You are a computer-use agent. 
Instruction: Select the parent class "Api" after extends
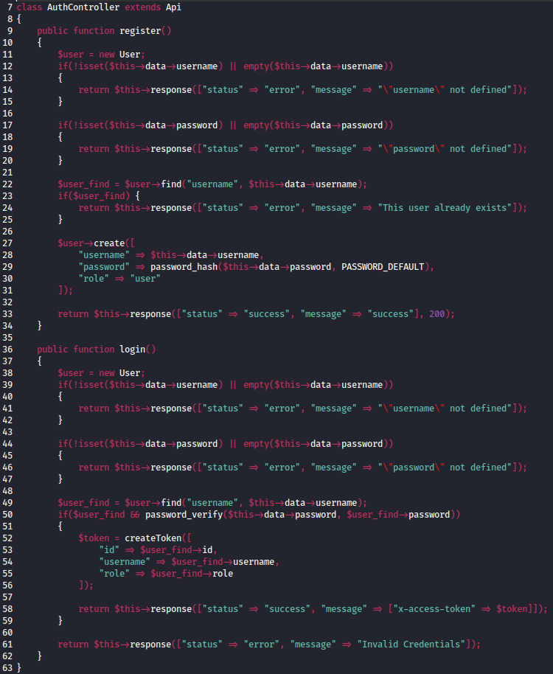[x=173, y=7]
